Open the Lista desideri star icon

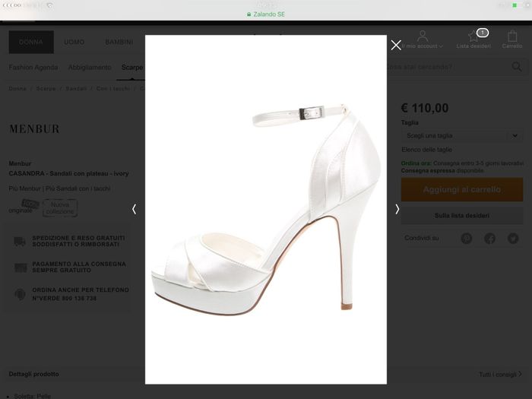click(473, 37)
